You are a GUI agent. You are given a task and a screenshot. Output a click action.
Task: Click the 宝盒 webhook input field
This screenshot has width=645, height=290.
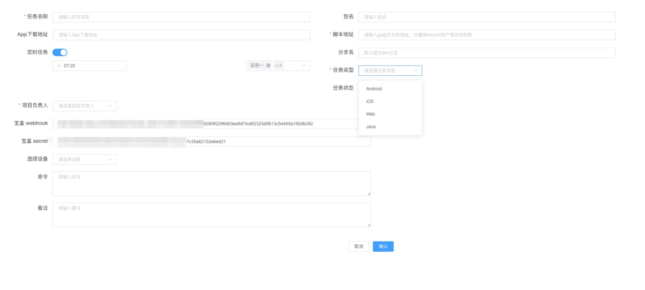pyautogui.click(x=211, y=124)
